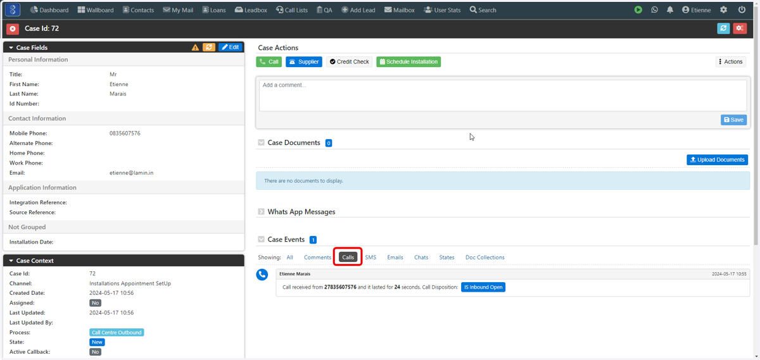Click mobile phone number 0835607576
The height and width of the screenshot is (360, 760).
[125, 133]
